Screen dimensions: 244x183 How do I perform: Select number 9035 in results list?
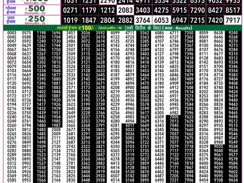pos(218,146)
